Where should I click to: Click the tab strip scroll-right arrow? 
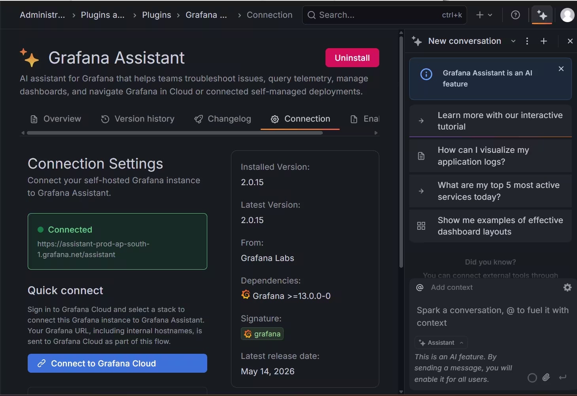[x=376, y=133]
